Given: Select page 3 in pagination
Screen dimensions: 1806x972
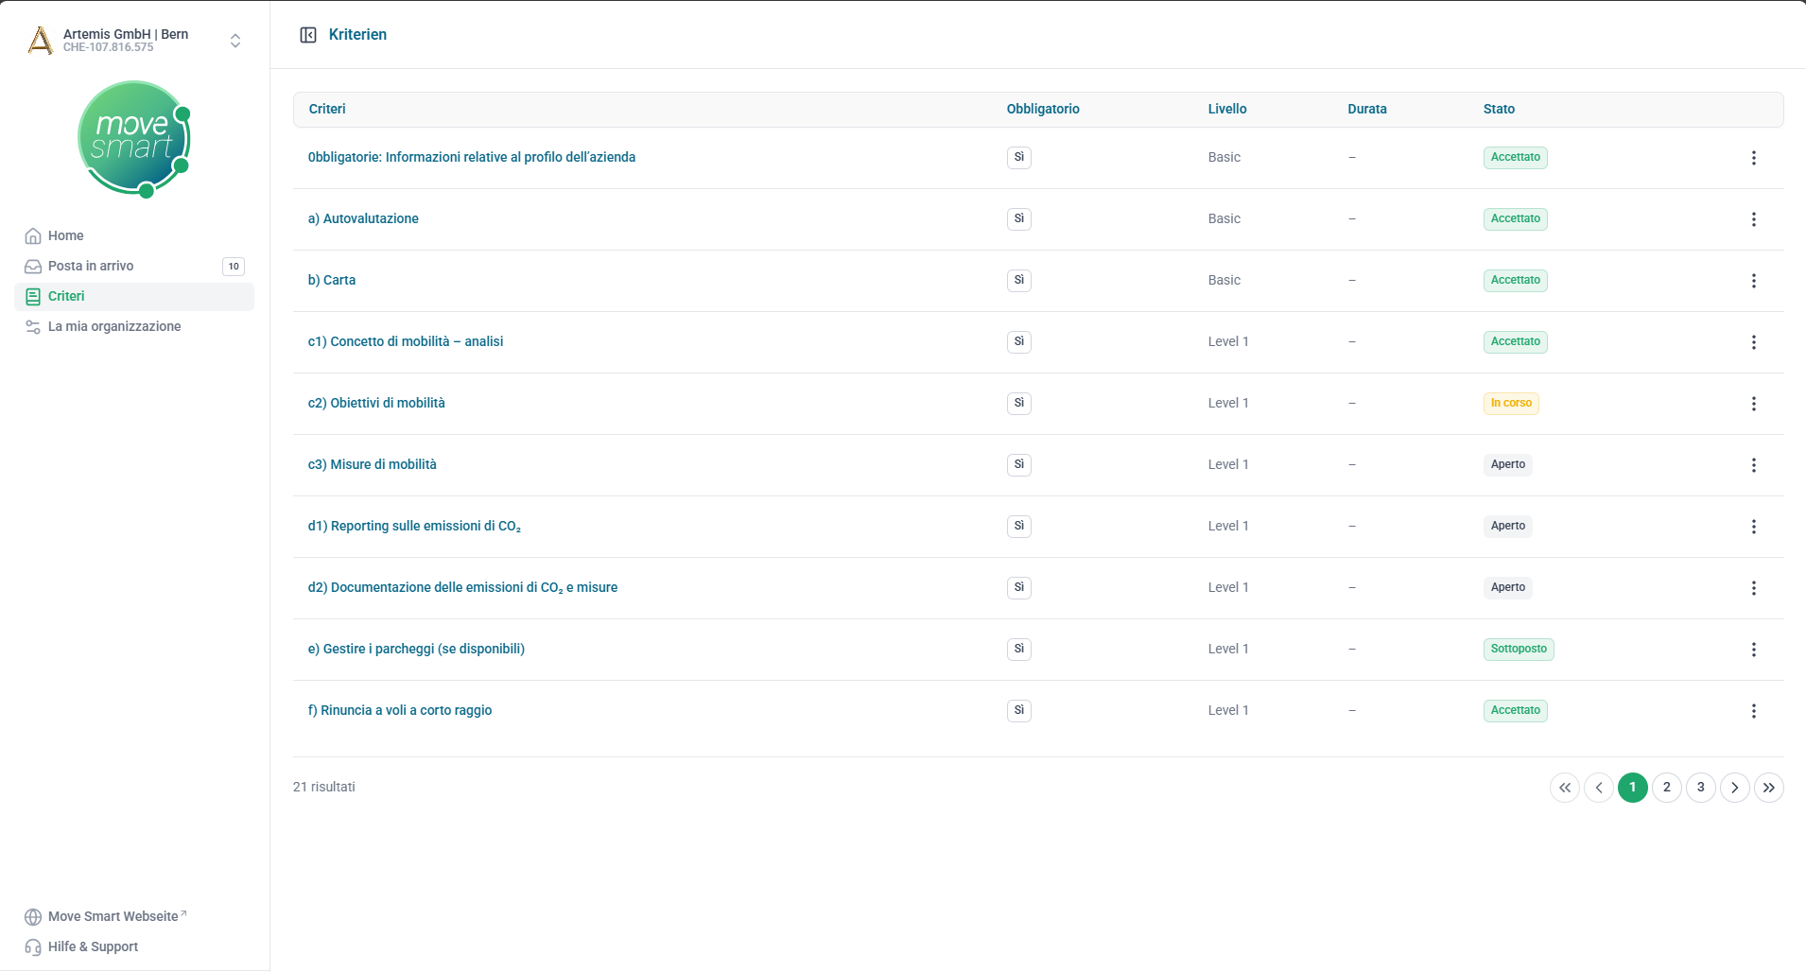Looking at the screenshot, I should pyautogui.click(x=1700, y=788).
